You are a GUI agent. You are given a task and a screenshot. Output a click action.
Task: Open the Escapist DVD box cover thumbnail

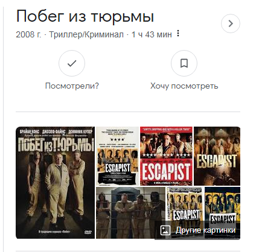click(x=185, y=204)
